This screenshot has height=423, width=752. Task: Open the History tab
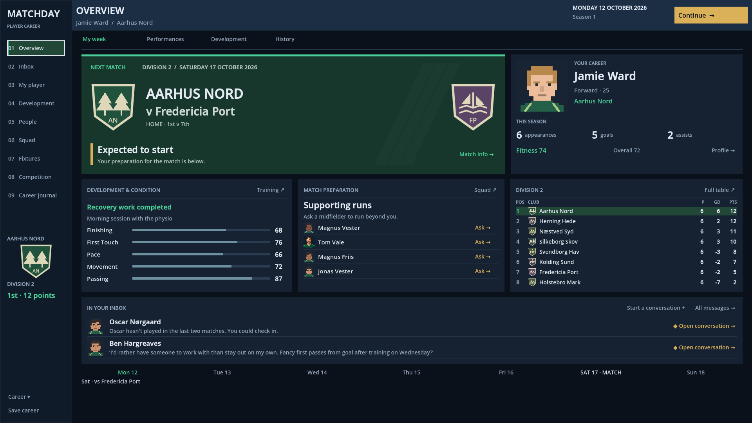click(285, 39)
